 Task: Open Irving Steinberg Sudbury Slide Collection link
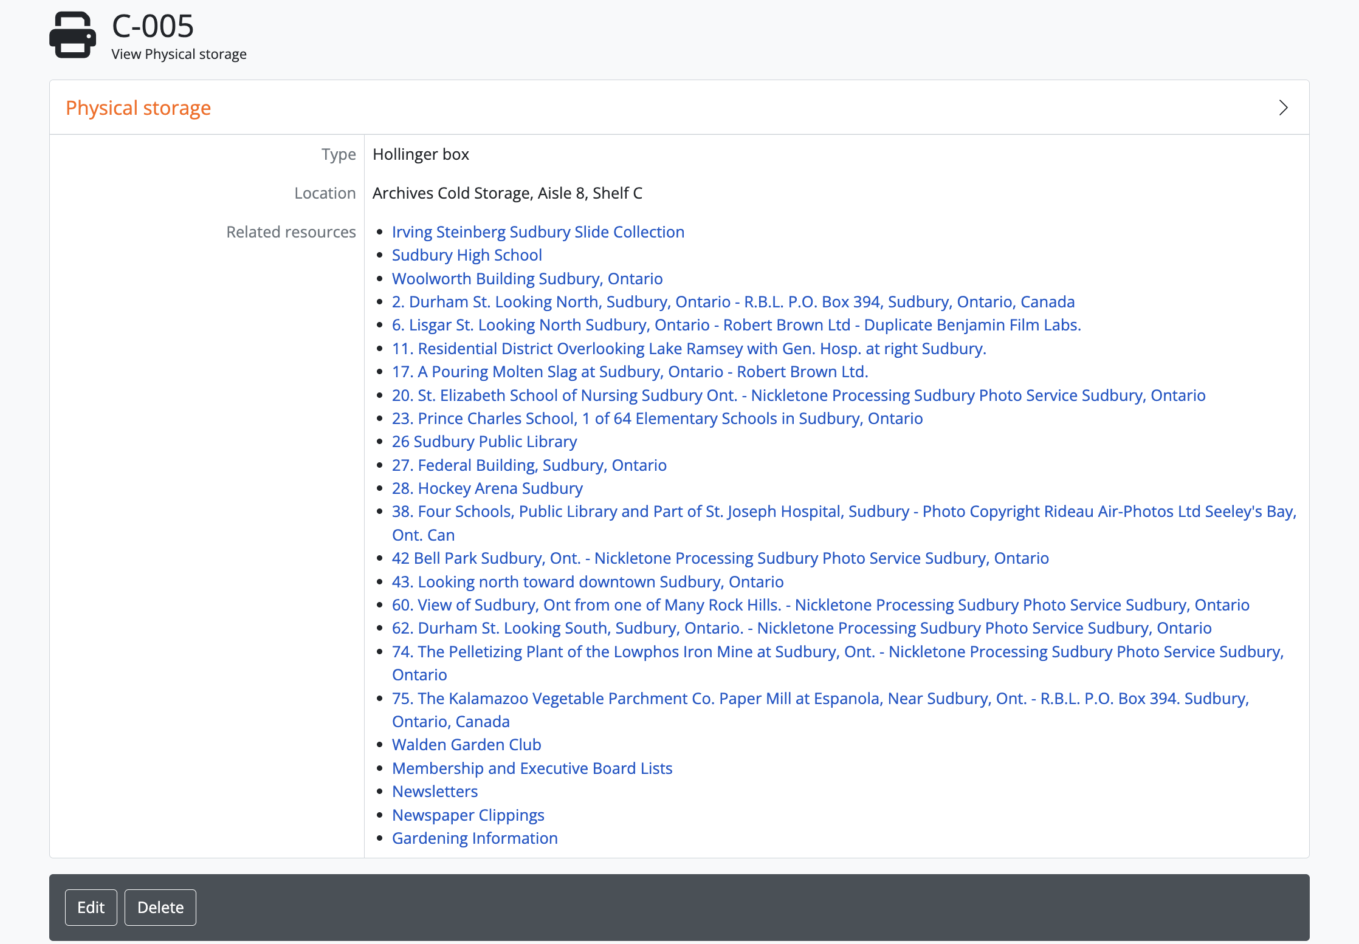click(x=537, y=232)
